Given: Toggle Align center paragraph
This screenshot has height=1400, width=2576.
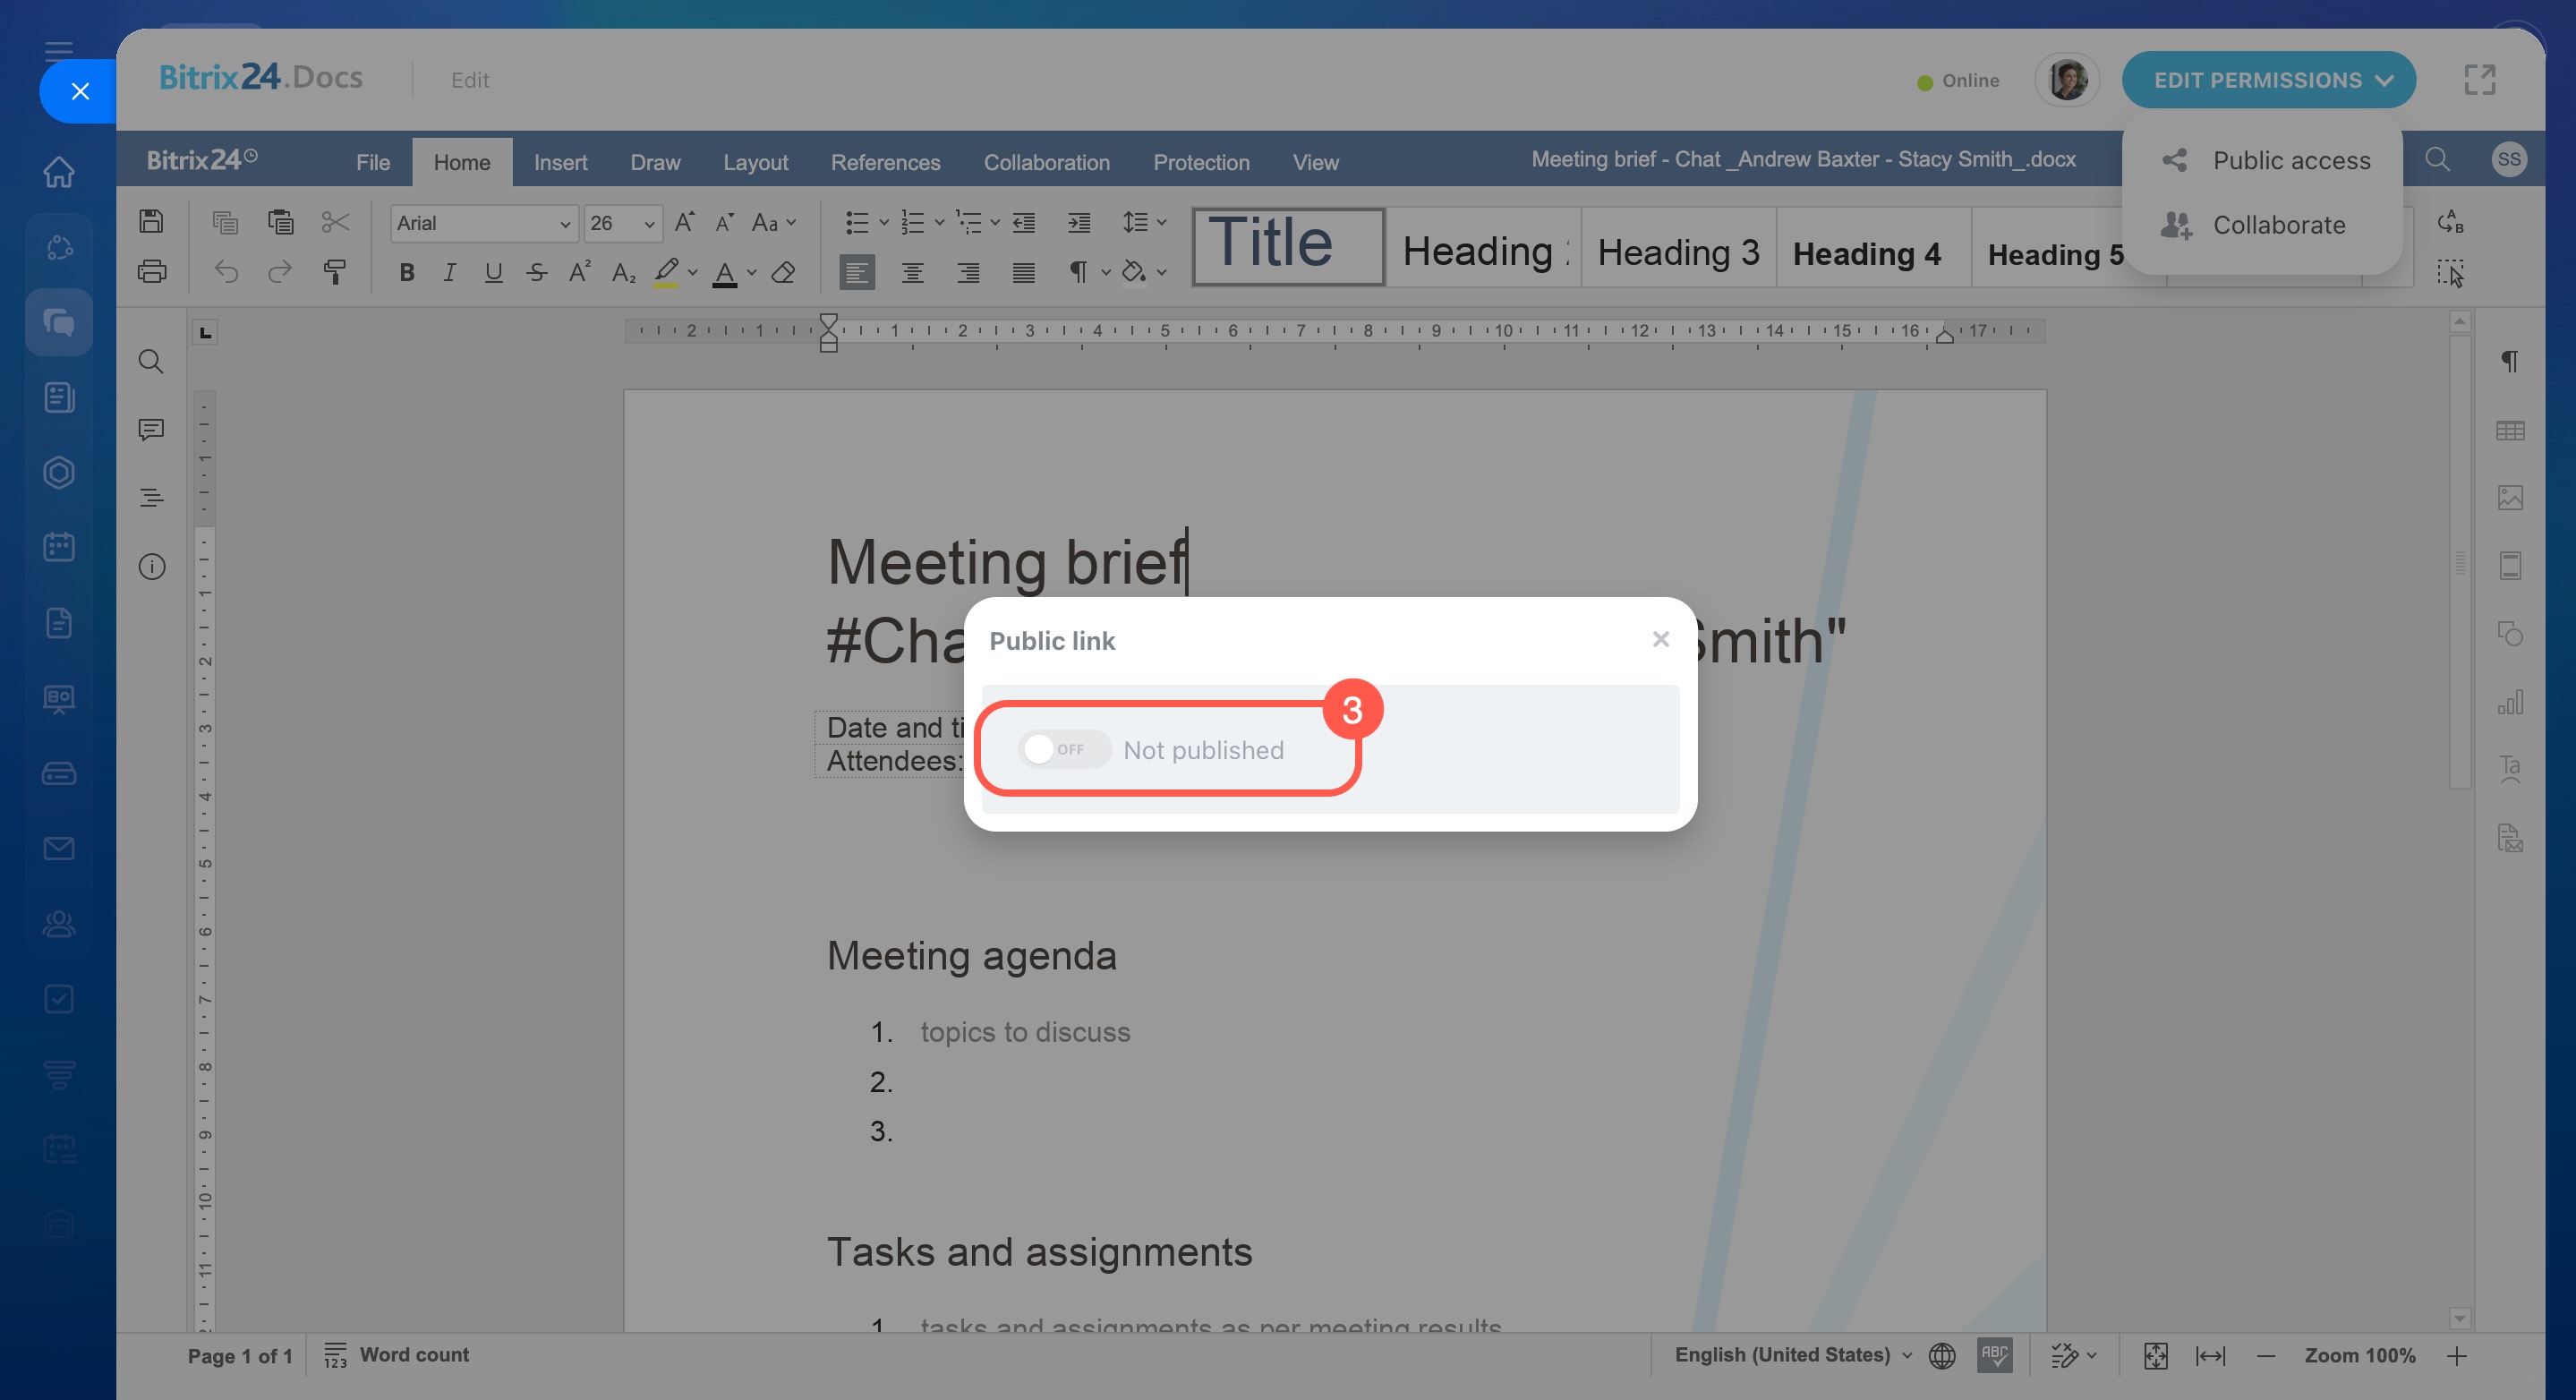Looking at the screenshot, I should point(912,272).
